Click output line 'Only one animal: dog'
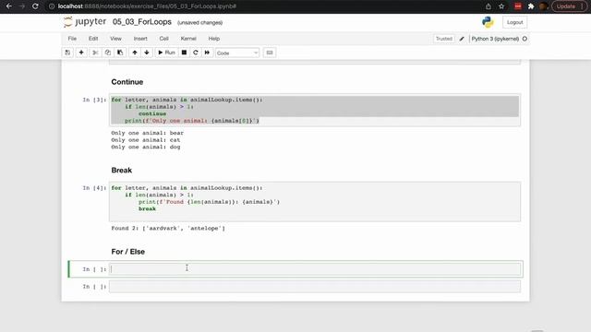The height and width of the screenshot is (332, 591). 146,147
